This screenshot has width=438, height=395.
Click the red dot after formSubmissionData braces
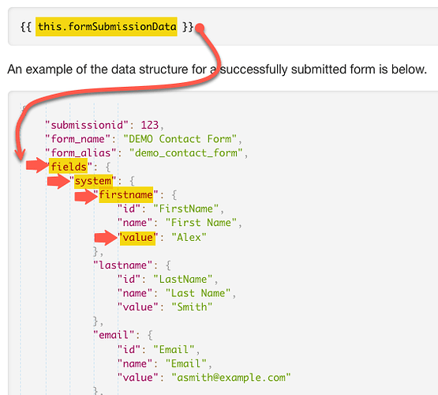pos(200,28)
